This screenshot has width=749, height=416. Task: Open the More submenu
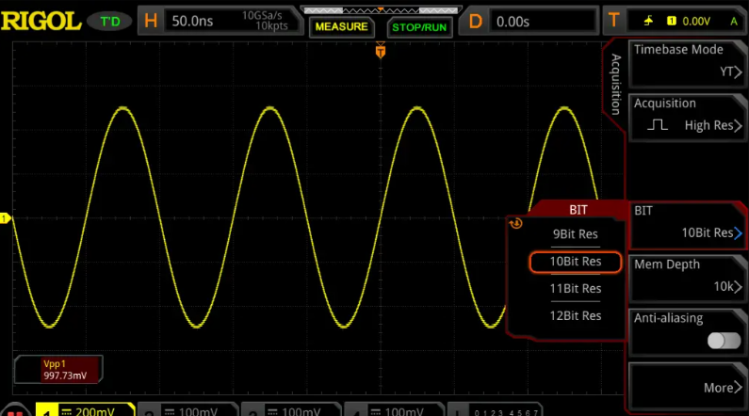(x=687, y=387)
